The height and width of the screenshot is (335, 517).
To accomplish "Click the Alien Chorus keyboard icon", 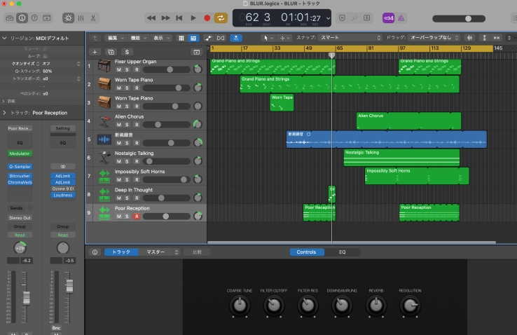I will [104, 121].
